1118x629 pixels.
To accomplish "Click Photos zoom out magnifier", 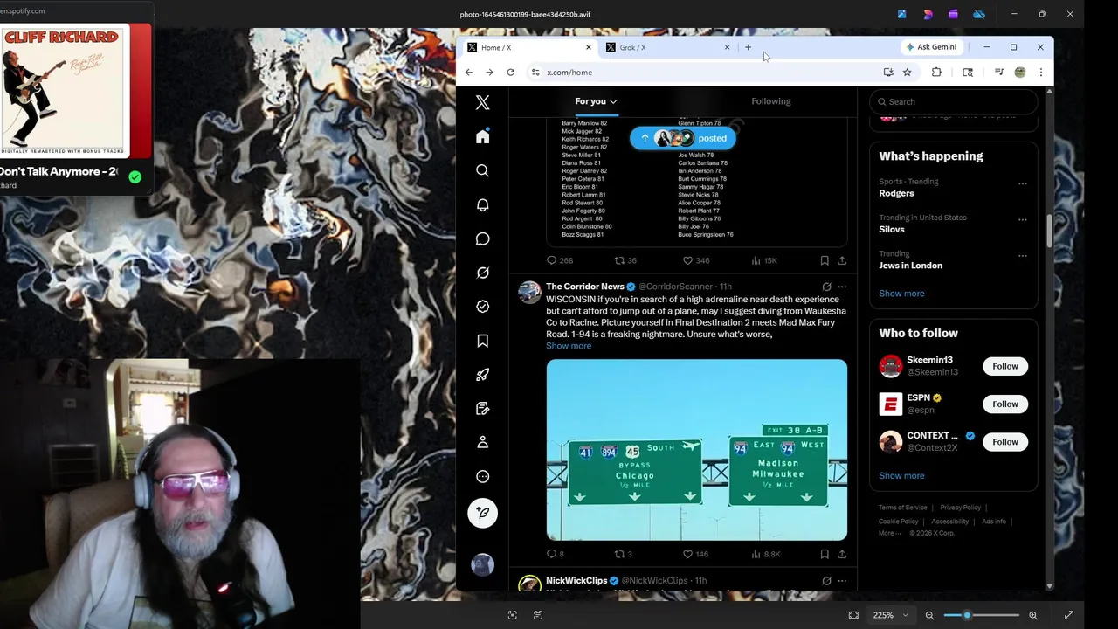I will click(929, 615).
